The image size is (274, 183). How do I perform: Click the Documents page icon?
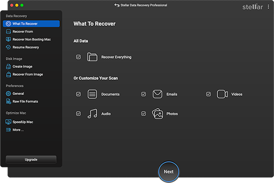click(92, 94)
